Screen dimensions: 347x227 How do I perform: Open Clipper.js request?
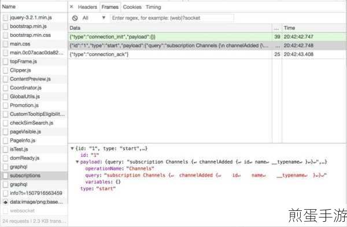34,70
